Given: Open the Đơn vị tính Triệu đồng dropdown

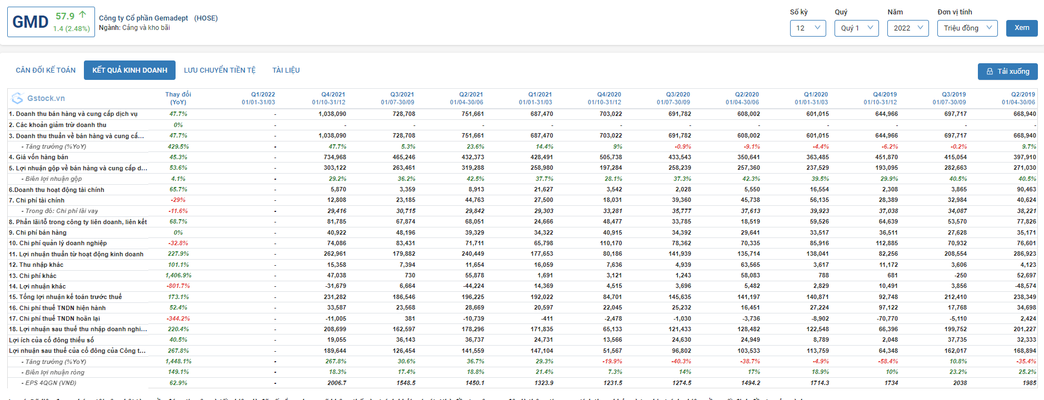Looking at the screenshot, I should pos(967,28).
